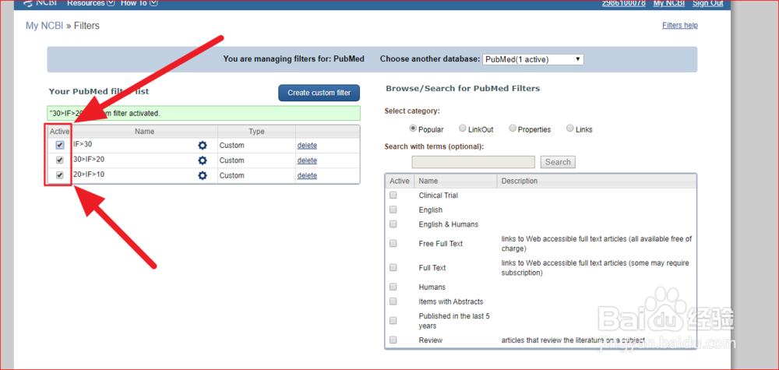The height and width of the screenshot is (370, 779).
Task: Uncheck the 20>IF>10 active checkbox
Action: [x=60, y=174]
